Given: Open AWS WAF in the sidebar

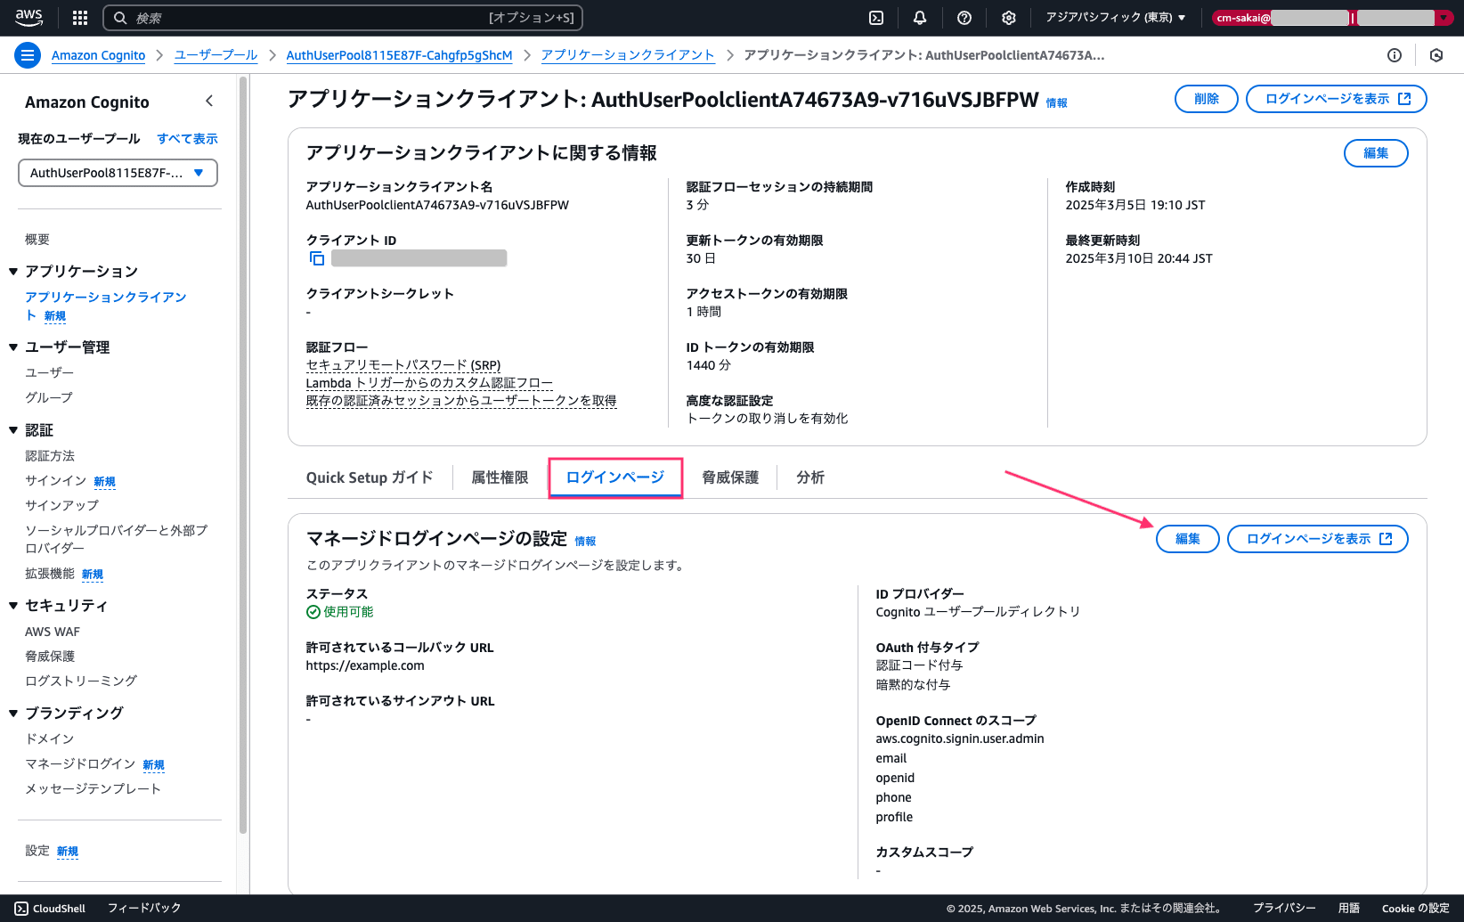Looking at the screenshot, I should 53,632.
